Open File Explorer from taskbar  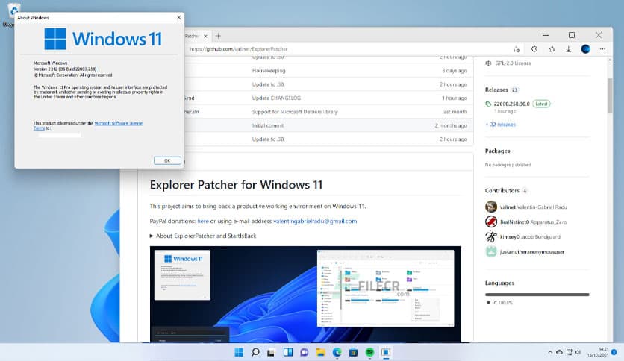coord(321,352)
